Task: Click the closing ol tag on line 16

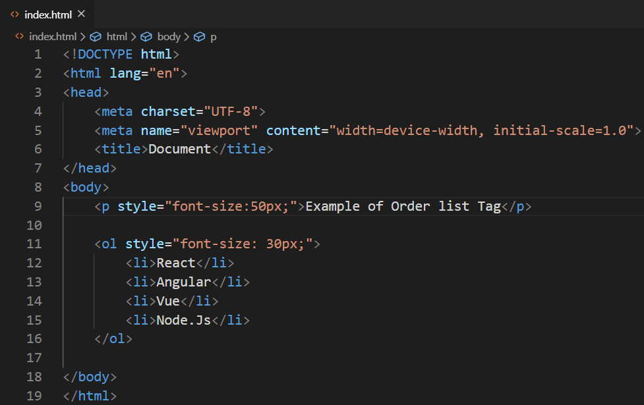Action: coord(113,339)
